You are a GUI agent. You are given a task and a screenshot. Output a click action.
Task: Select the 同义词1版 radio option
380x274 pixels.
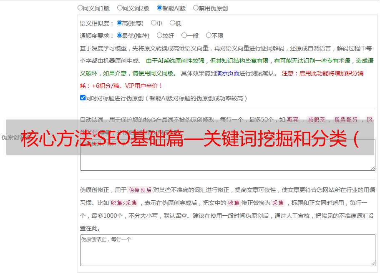tap(80, 7)
